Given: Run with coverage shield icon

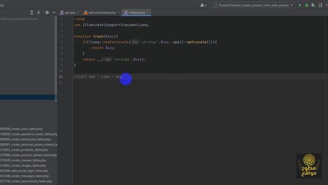Looking at the screenshot, I should click(313, 5).
